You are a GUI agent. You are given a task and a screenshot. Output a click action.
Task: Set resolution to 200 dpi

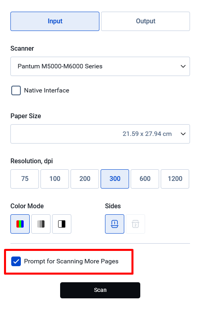tap(85, 179)
